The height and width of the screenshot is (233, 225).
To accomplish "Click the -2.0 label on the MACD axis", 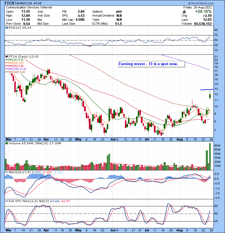I will click(x=217, y=198).
